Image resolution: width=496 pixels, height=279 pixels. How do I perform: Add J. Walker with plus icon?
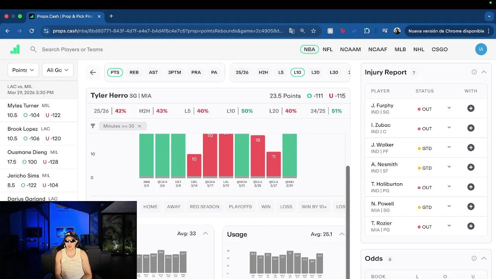[x=471, y=148]
